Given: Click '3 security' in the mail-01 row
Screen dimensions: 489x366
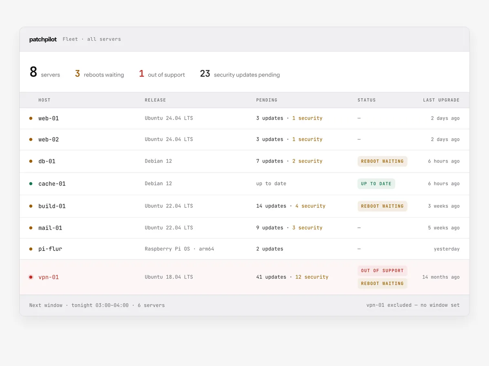Looking at the screenshot, I should (x=307, y=228).
